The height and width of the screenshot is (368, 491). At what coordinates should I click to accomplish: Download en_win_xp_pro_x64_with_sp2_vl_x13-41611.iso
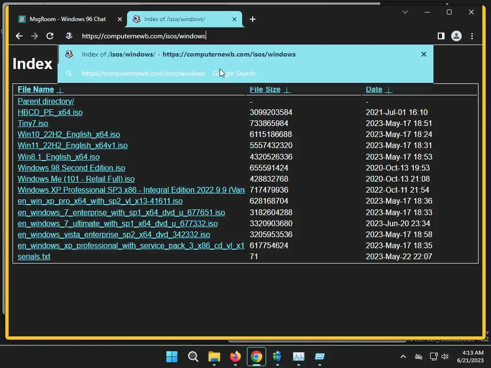100,201
